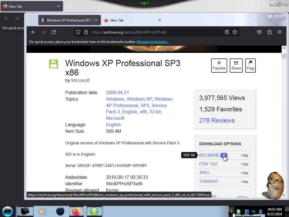Open a new tab in background window

point(69,6)
